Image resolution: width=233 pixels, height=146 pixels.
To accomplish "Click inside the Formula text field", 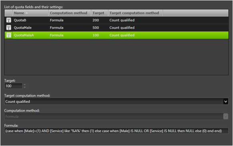I will [116, 131].
